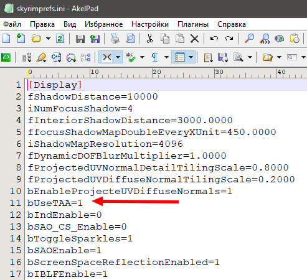Image resolution: width=307 pixels, height=280 pixels.
Task: Cut selected text with the scissors icon
Action: click(149, 39)
